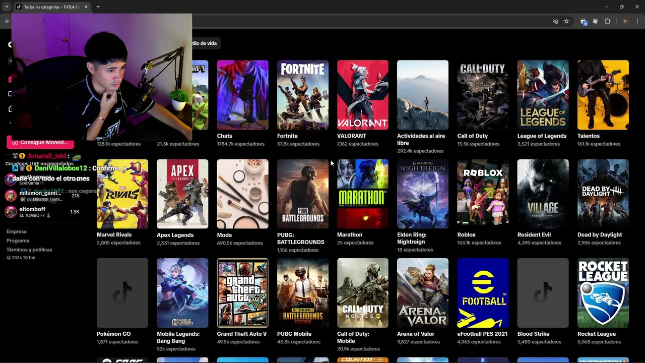This screenshot has height=363, width=645.
Task: Open a new browser tab with plus
Action: (98, 7)
